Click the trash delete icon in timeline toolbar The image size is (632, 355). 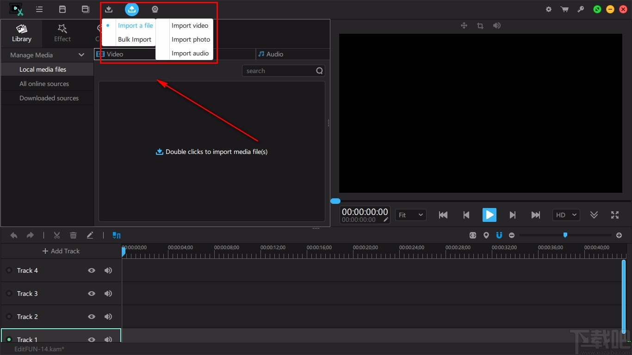[73, 235]
